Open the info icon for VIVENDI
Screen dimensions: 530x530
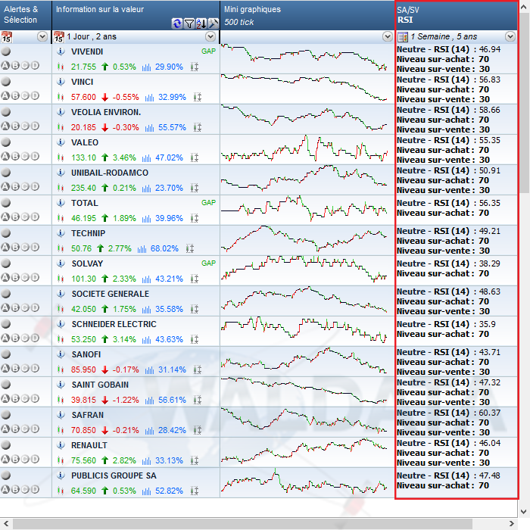[61, 51]
